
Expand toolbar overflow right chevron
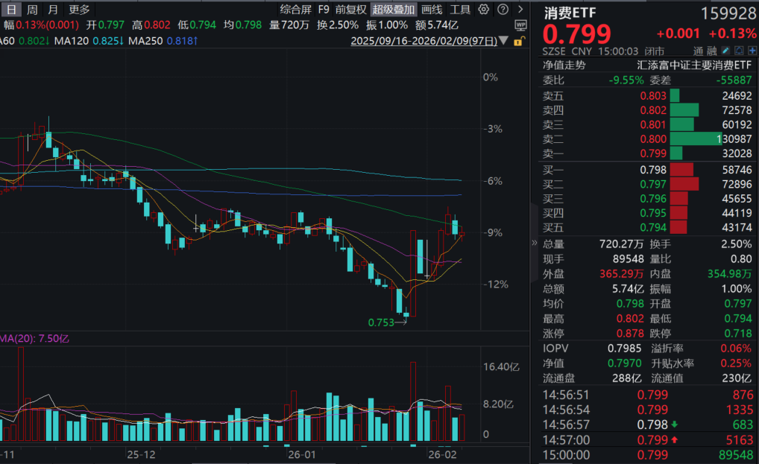pos(519,10)
